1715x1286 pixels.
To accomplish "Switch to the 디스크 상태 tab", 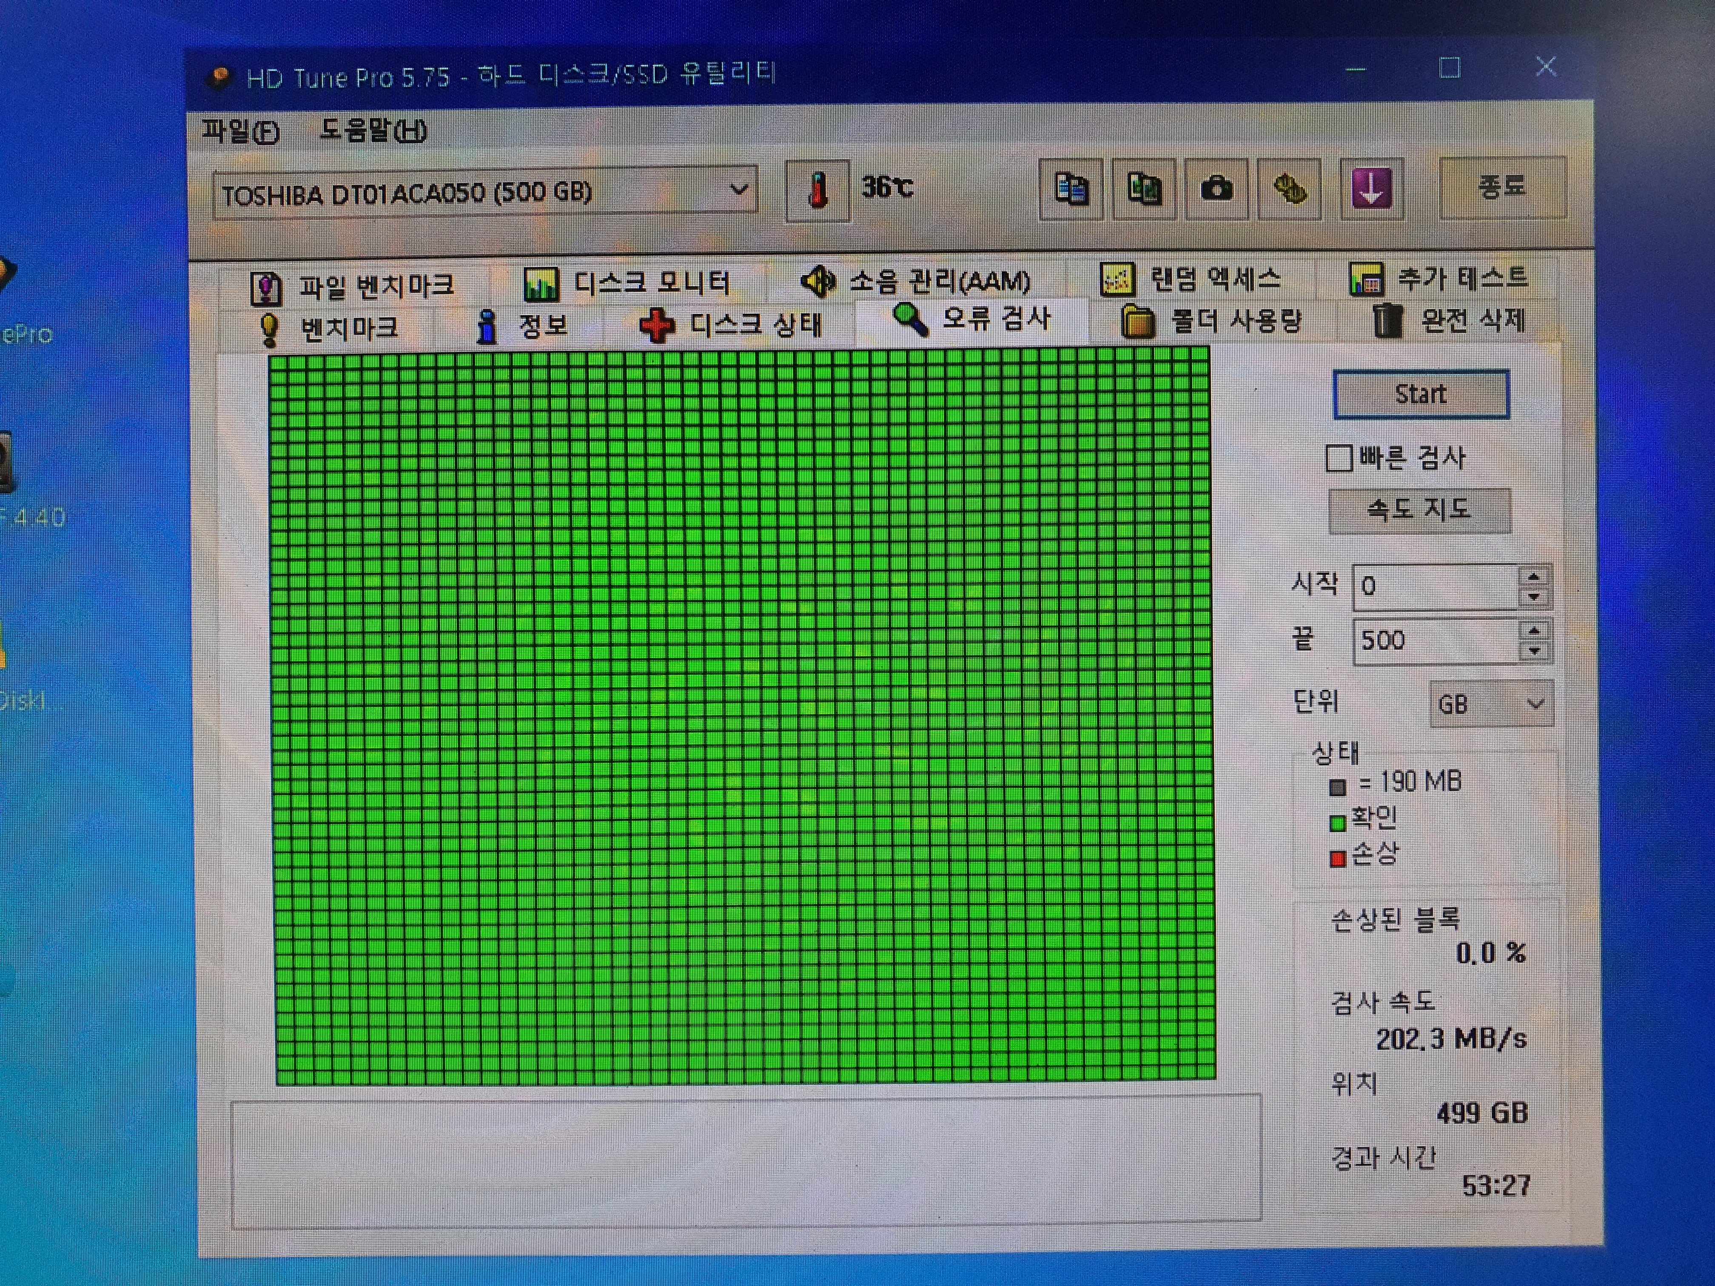I will tap(730, 324).
